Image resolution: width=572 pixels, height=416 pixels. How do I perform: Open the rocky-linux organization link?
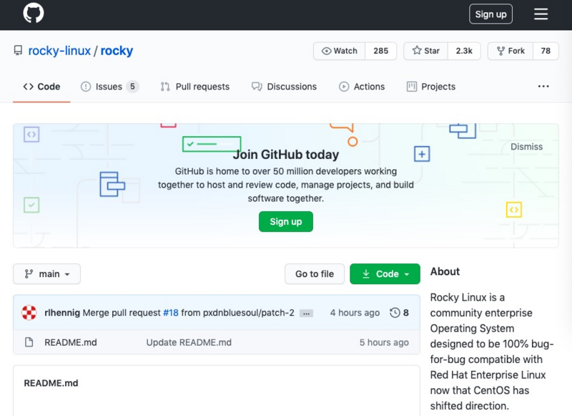[x=59, y=51]
